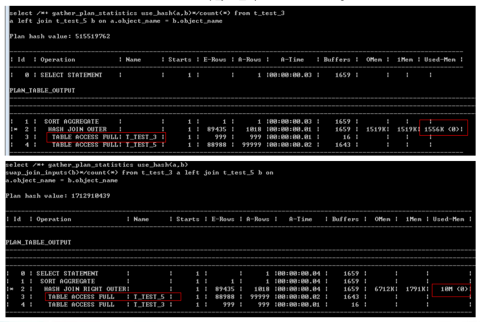Click the 'HASH JOIN OUTER' operation row
Screen dimensions: 480x322
(236, 129)
